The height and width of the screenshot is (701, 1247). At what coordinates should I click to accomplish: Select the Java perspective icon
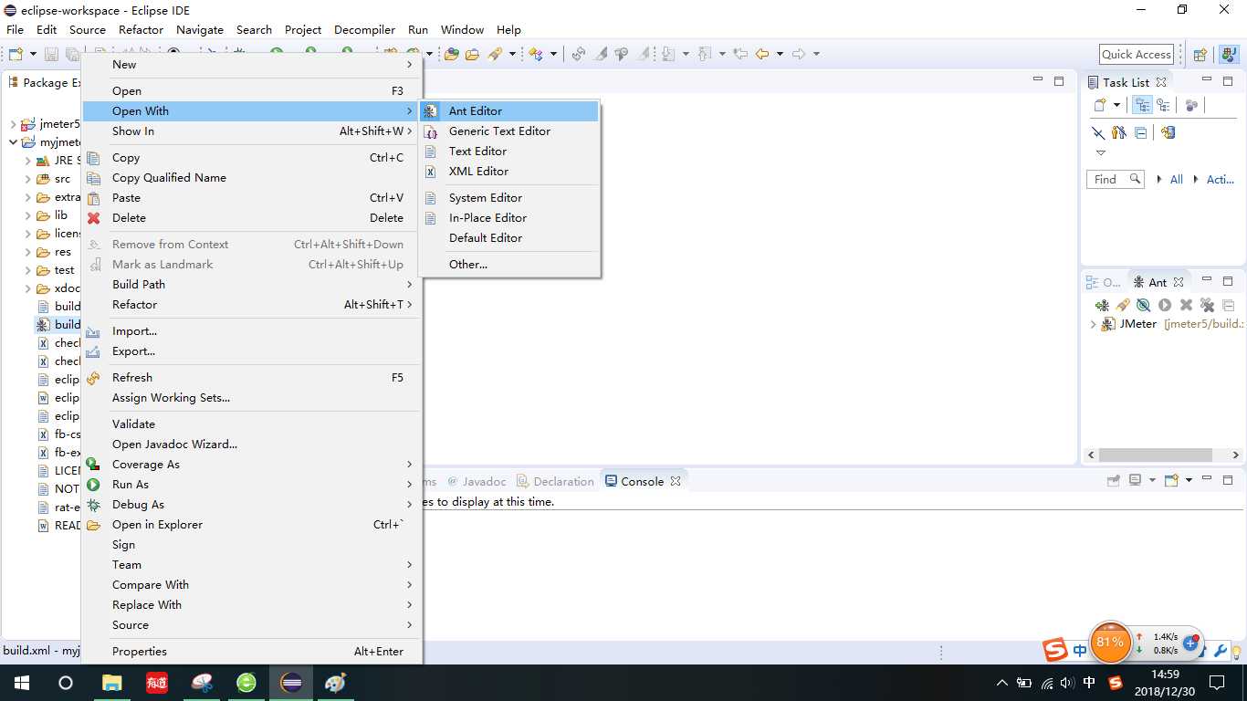tap(1229, 55)
